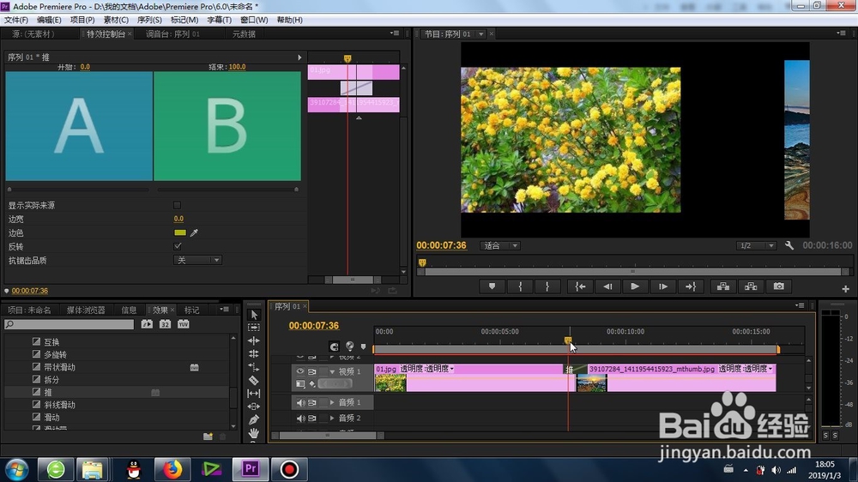Click the Lift button

(x=722, y=286)
